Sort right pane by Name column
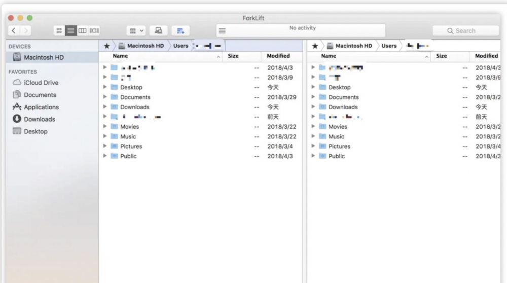Viewport: 507px width, 283px height. [x=369, y=56]
